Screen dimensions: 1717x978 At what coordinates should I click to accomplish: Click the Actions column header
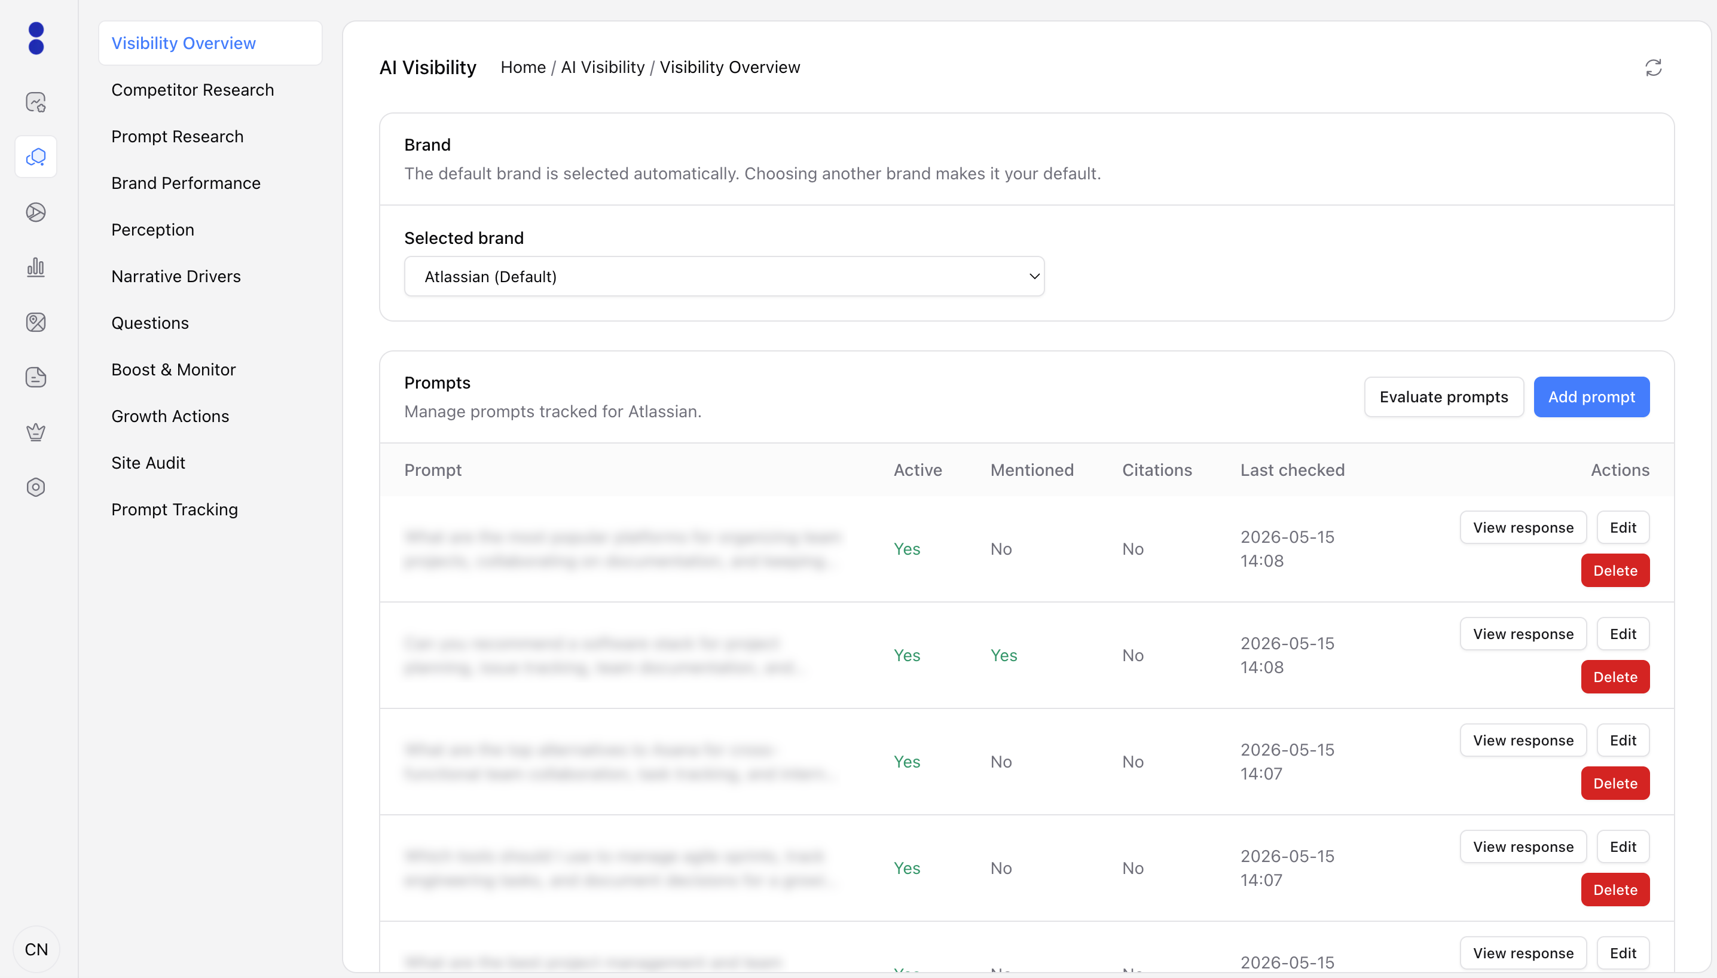(1620, 470)
